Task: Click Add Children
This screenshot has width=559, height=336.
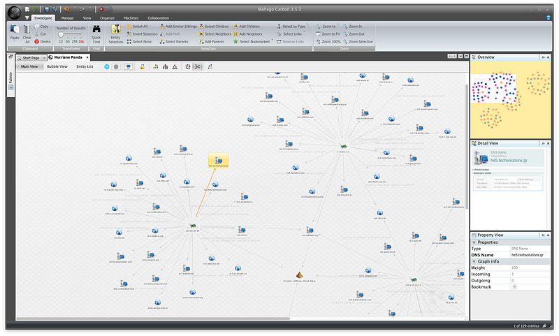Action: 247,27
